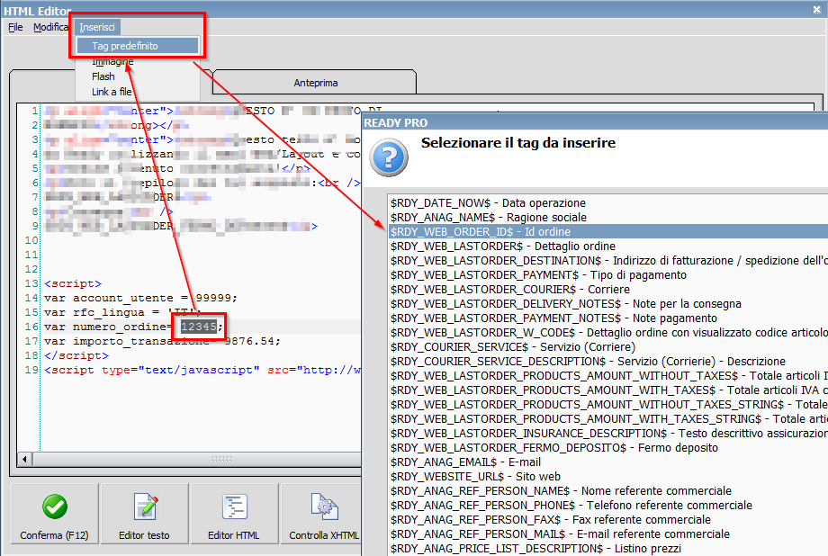Select PRODUCTS_AMOUNT_WITH_TAXES_STRING$ tag row
This screenshot has height=556, width=828.
(x=608, y=418)
